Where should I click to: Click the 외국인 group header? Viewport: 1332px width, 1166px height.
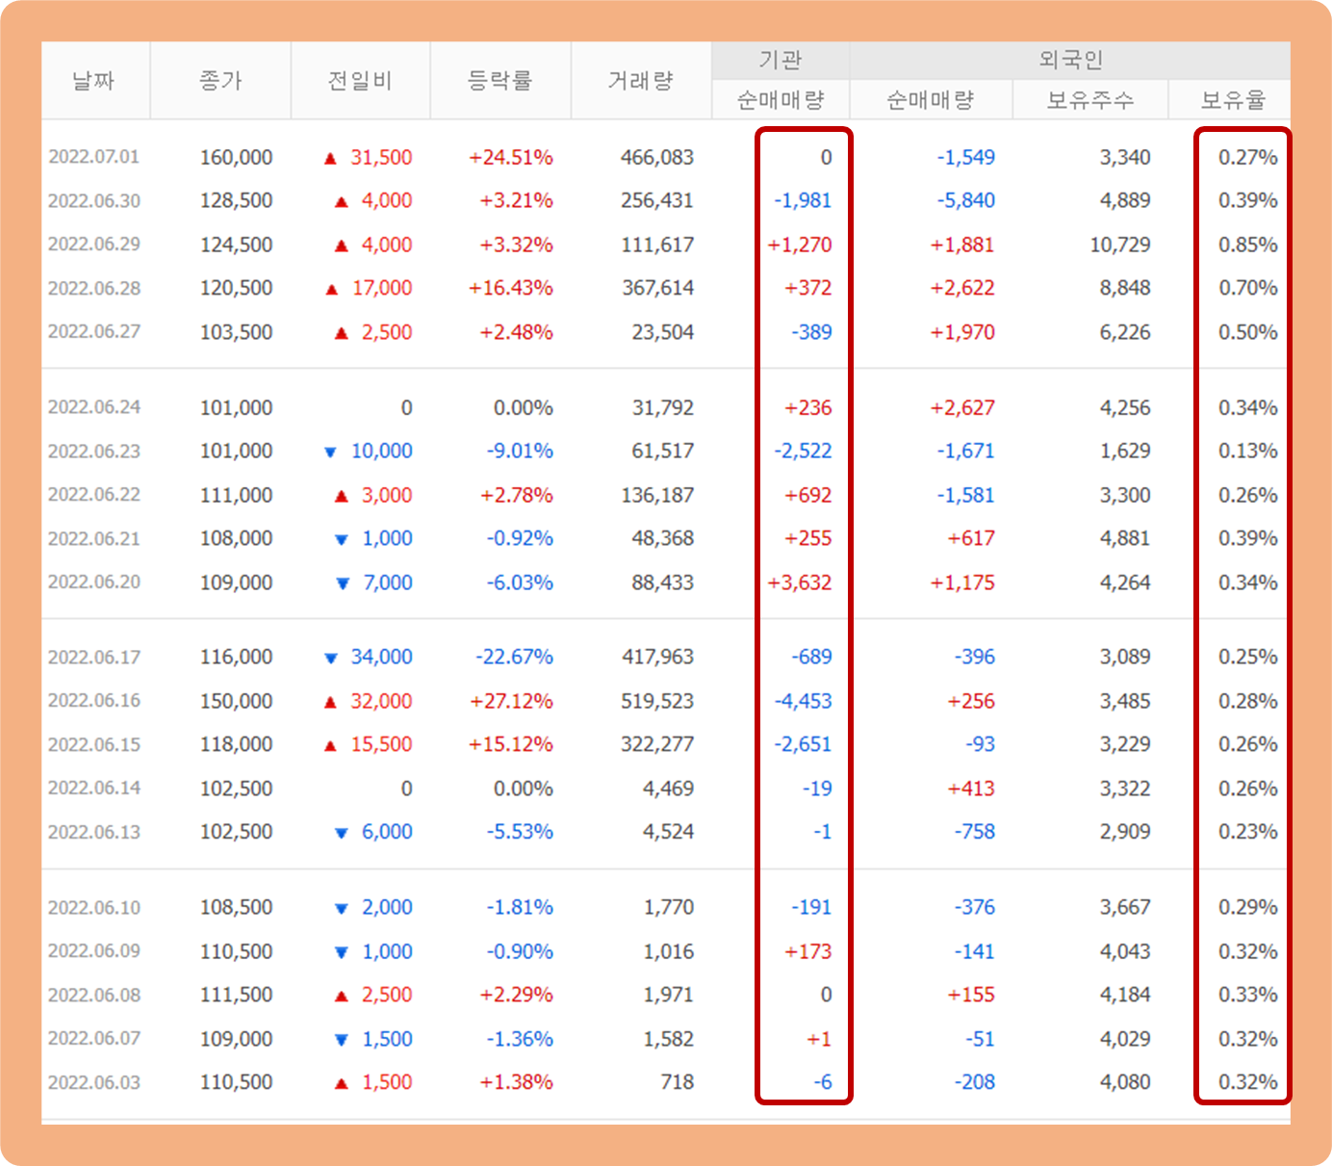[x=1070, y=60]
